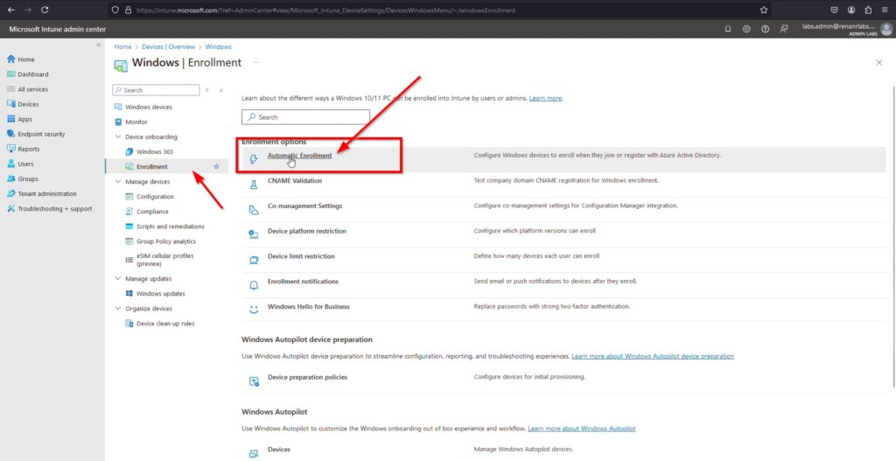Clear the blade menu search X
The image size is (896, 461).
[x=207, y=90]
